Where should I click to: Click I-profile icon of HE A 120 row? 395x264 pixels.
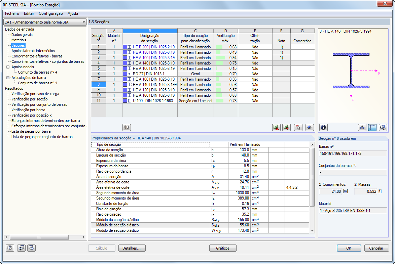pos(130,90)
